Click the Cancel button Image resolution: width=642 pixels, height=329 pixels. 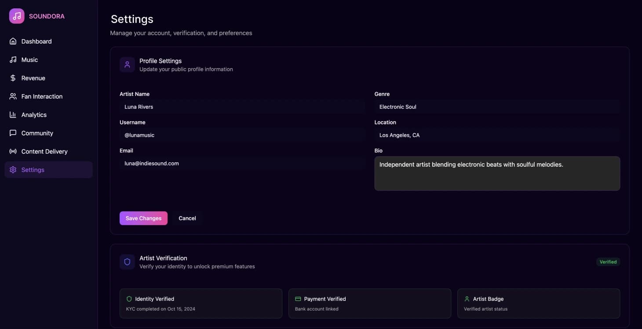point(187,218)
